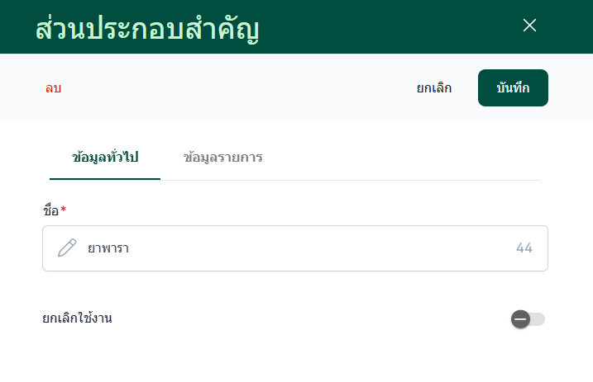Click the ยาพารา text in the input

click(x=108, y=248)
